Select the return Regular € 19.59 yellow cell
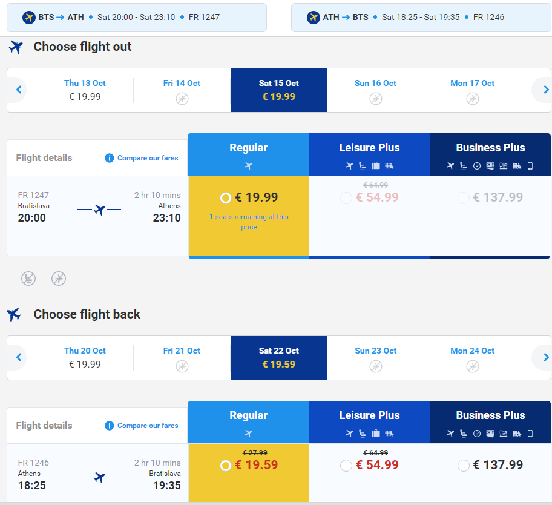The width and height of the screenshot is (552, 505). pyautogui.click(x=249, y=472)
